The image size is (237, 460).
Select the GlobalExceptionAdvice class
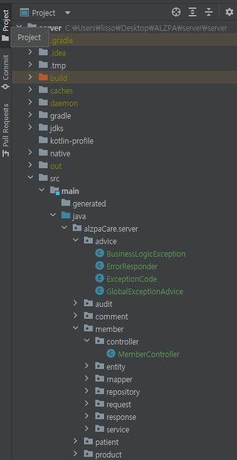pyautogui.click(x=145, y=291)
